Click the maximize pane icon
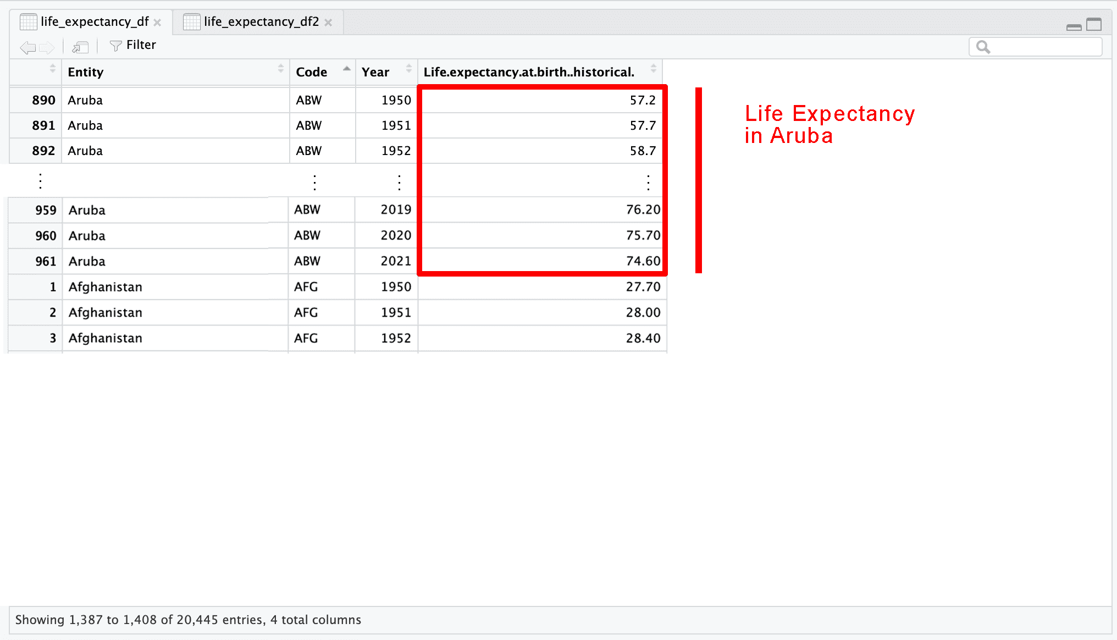The image size is (1117, 640). click(x=1094, y=24)
